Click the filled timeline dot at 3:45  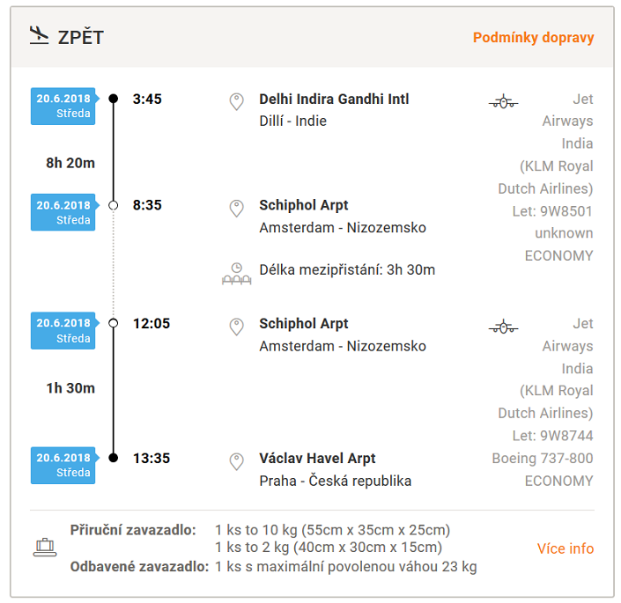click(x=114, y=98)
